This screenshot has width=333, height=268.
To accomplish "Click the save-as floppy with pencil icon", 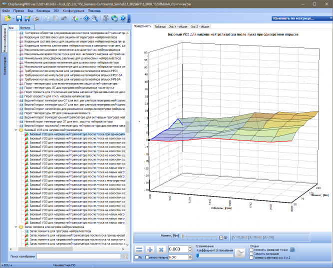I will (x=27, y=18).
